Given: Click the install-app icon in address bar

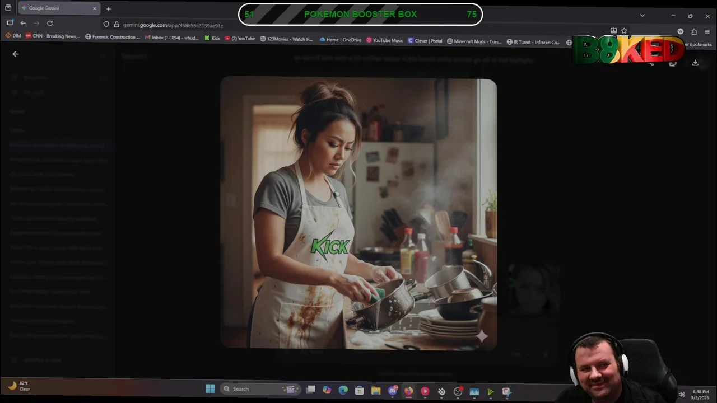Looking at the screenshot, I should [x=613, y=31].
